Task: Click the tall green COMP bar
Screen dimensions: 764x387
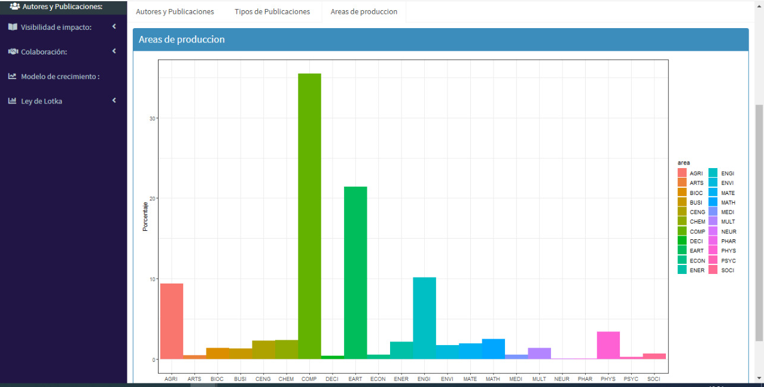Action: [x=309, y=216]
